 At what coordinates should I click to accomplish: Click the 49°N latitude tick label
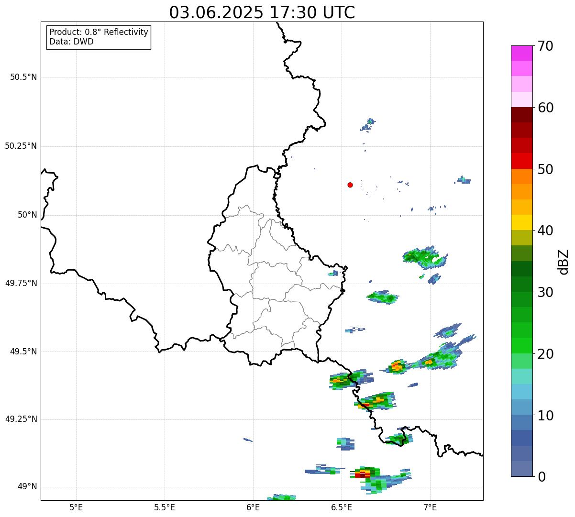pos(27,487)
